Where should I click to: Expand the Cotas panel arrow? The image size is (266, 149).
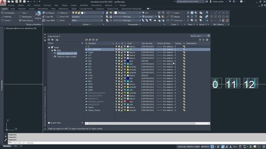(x=177, y=24)
